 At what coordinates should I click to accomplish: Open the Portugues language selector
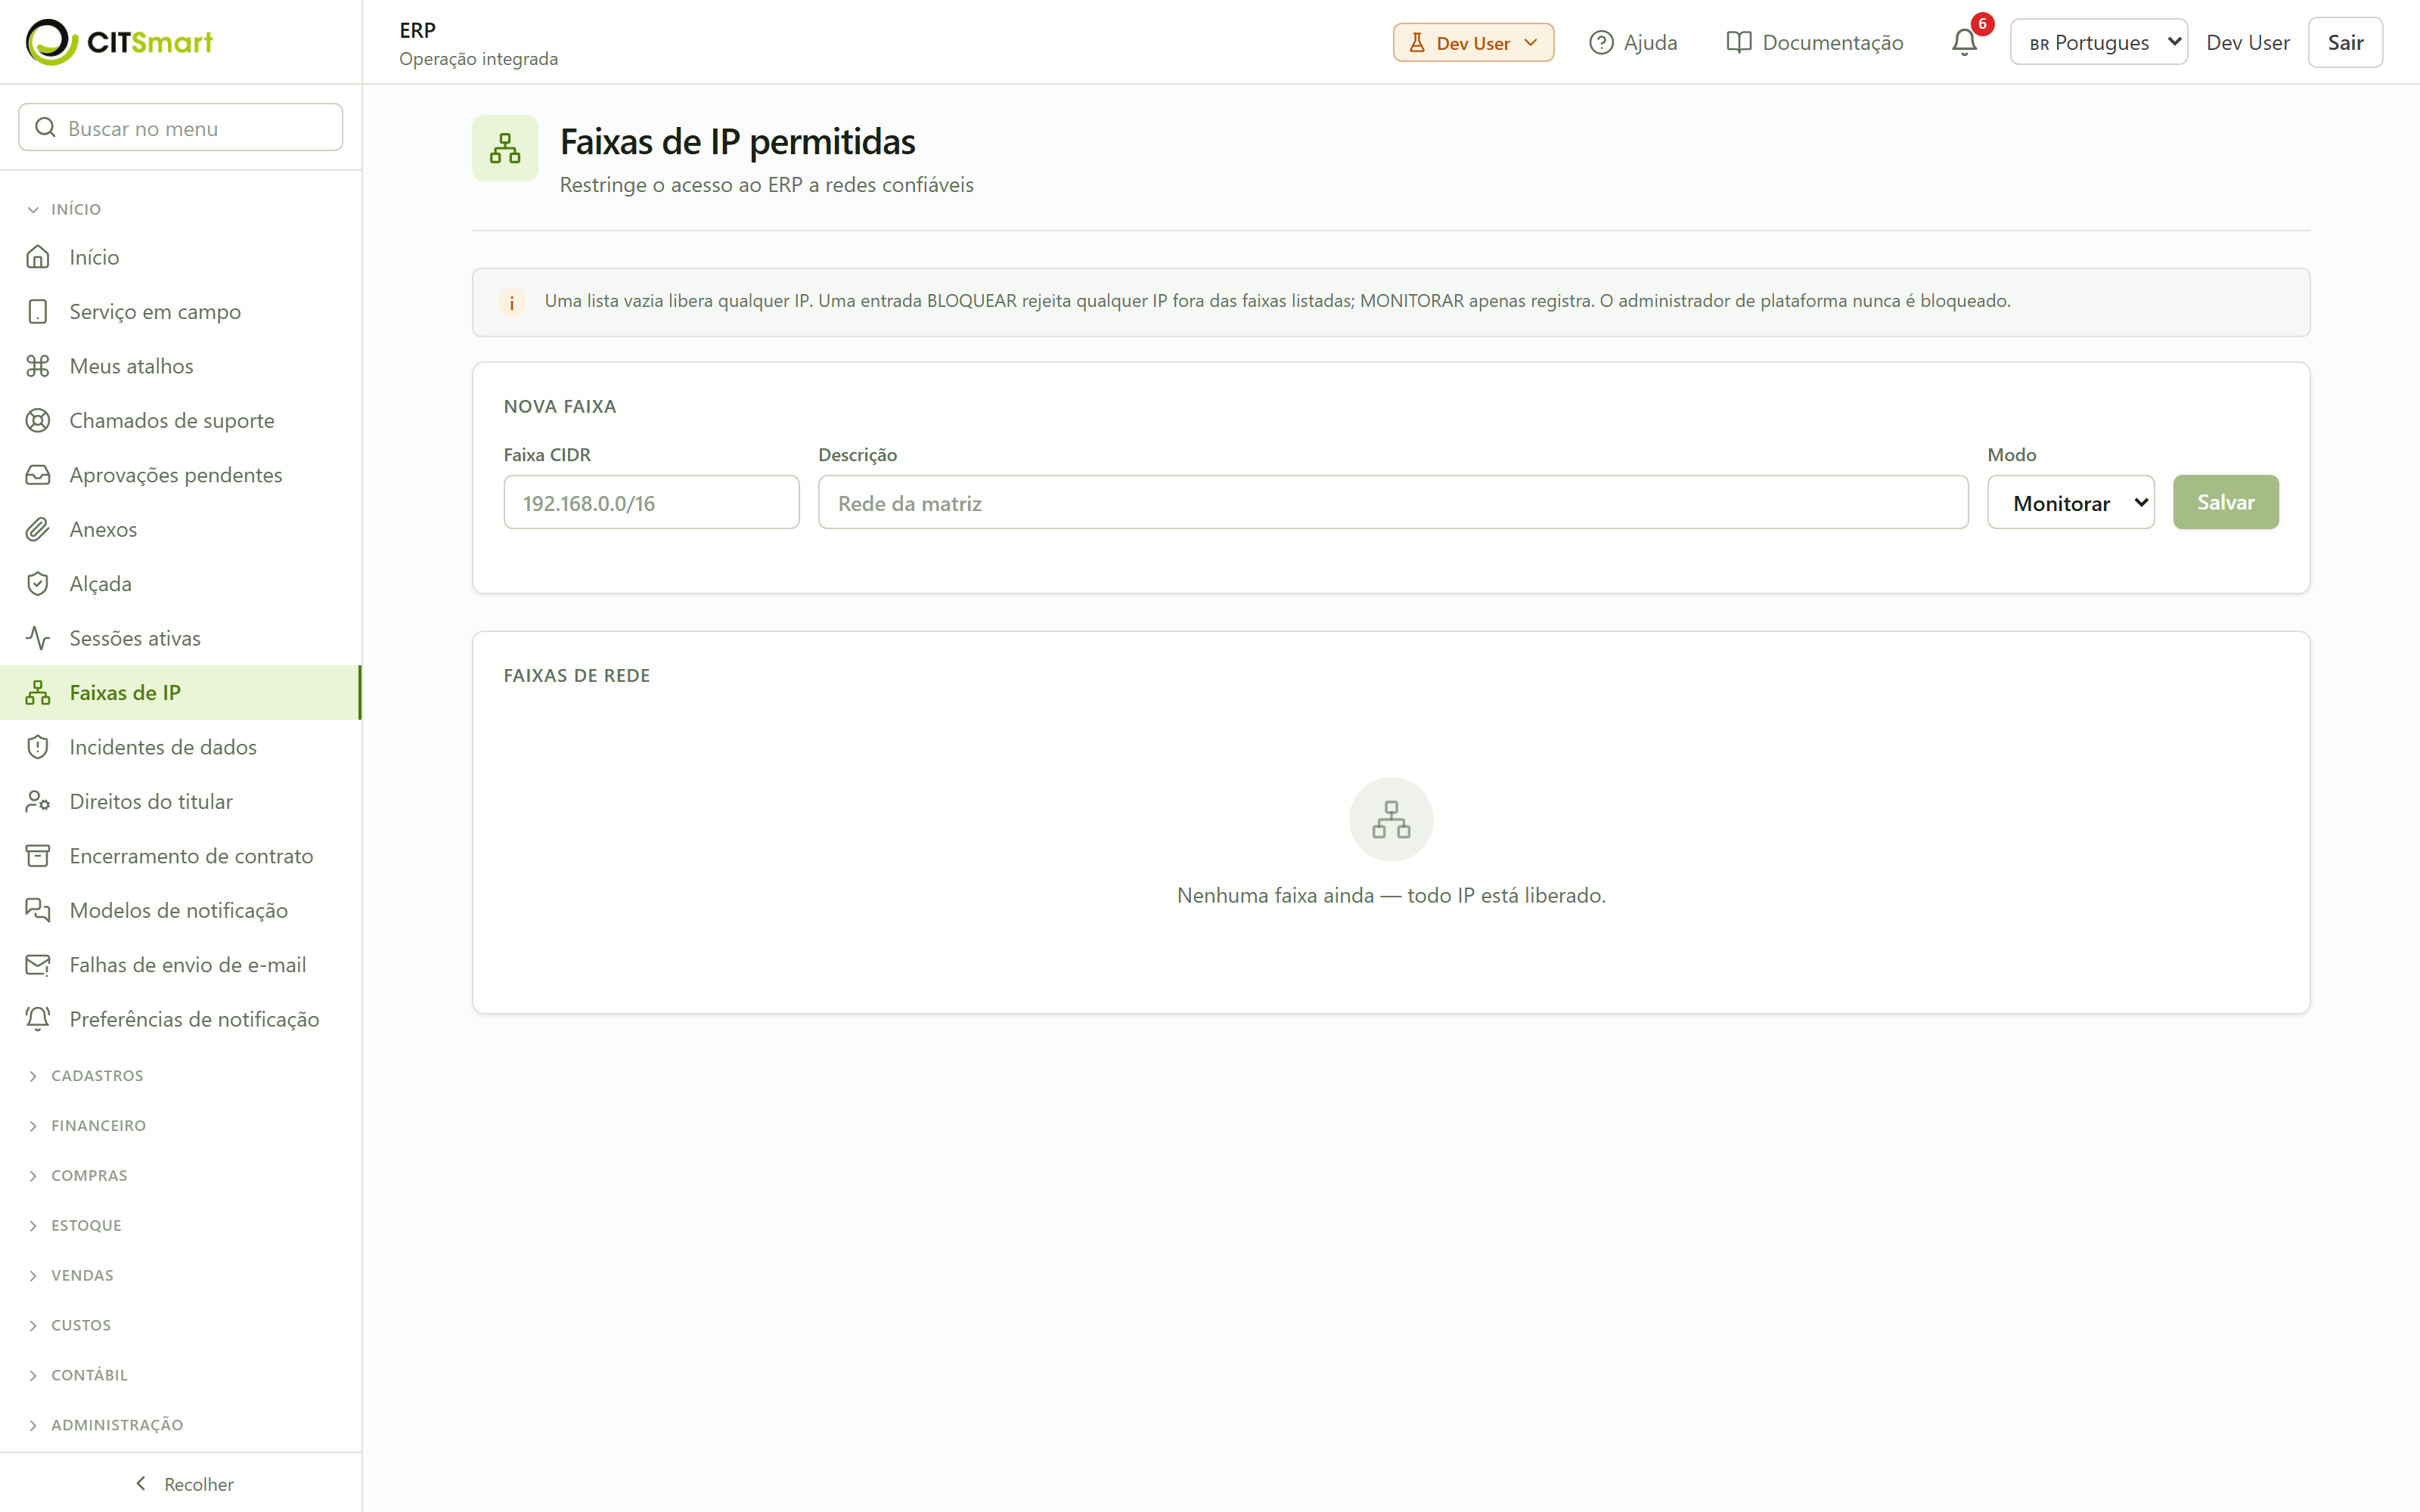[2098, 42]
